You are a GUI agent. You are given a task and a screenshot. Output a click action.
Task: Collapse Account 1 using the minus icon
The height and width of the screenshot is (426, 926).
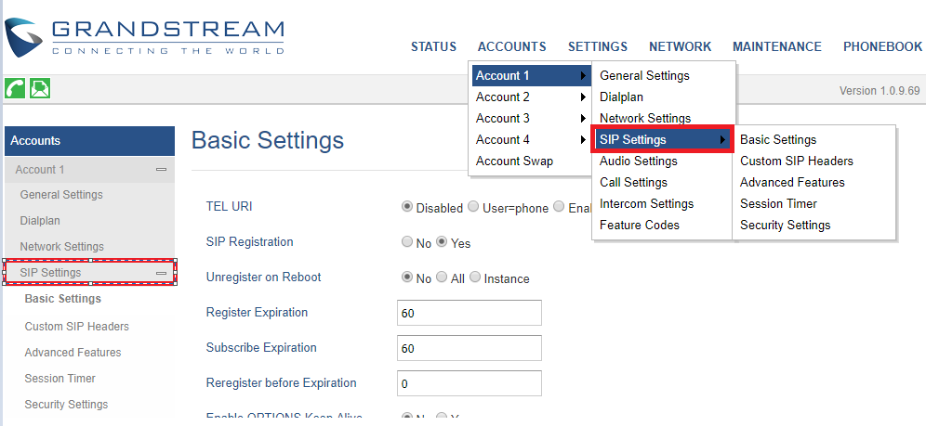coord(161,170)
